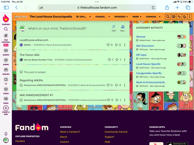Open the Wiki Discussion category
Screen dimensions: 194x145
tap(145, 46)
